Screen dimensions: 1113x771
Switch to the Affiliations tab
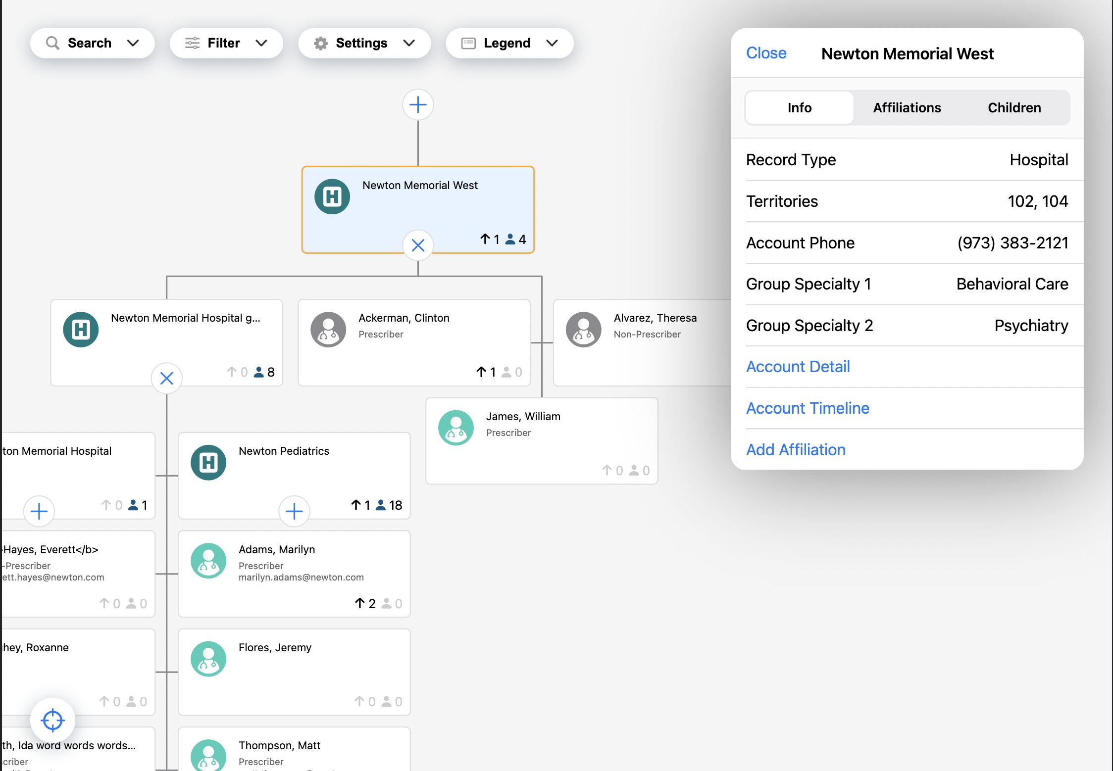coord(907,107)
